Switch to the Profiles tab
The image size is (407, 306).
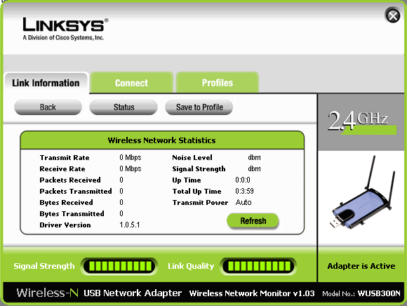[218, 83]
